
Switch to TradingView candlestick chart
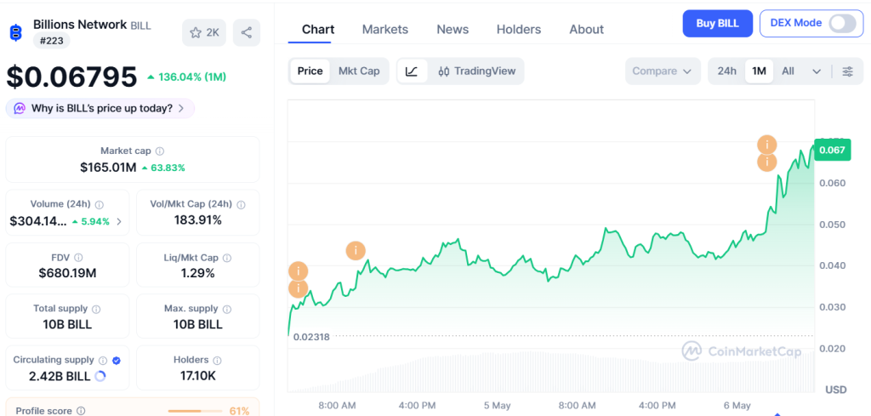476,71
